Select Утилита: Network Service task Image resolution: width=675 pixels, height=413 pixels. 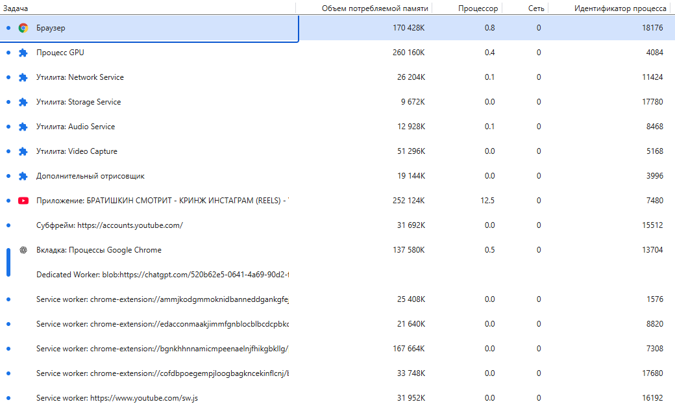click(337, 77)
